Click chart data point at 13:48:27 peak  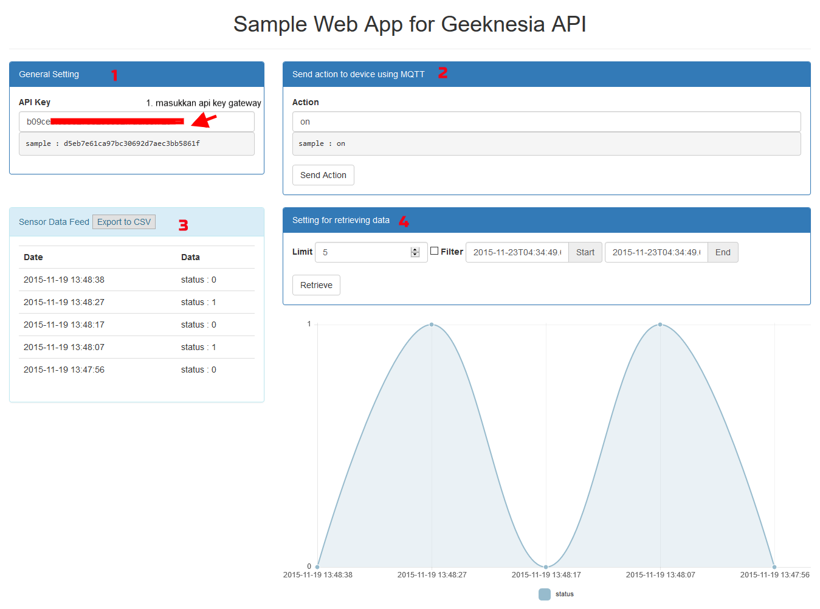pyautogui.click(x=432, y=325)
